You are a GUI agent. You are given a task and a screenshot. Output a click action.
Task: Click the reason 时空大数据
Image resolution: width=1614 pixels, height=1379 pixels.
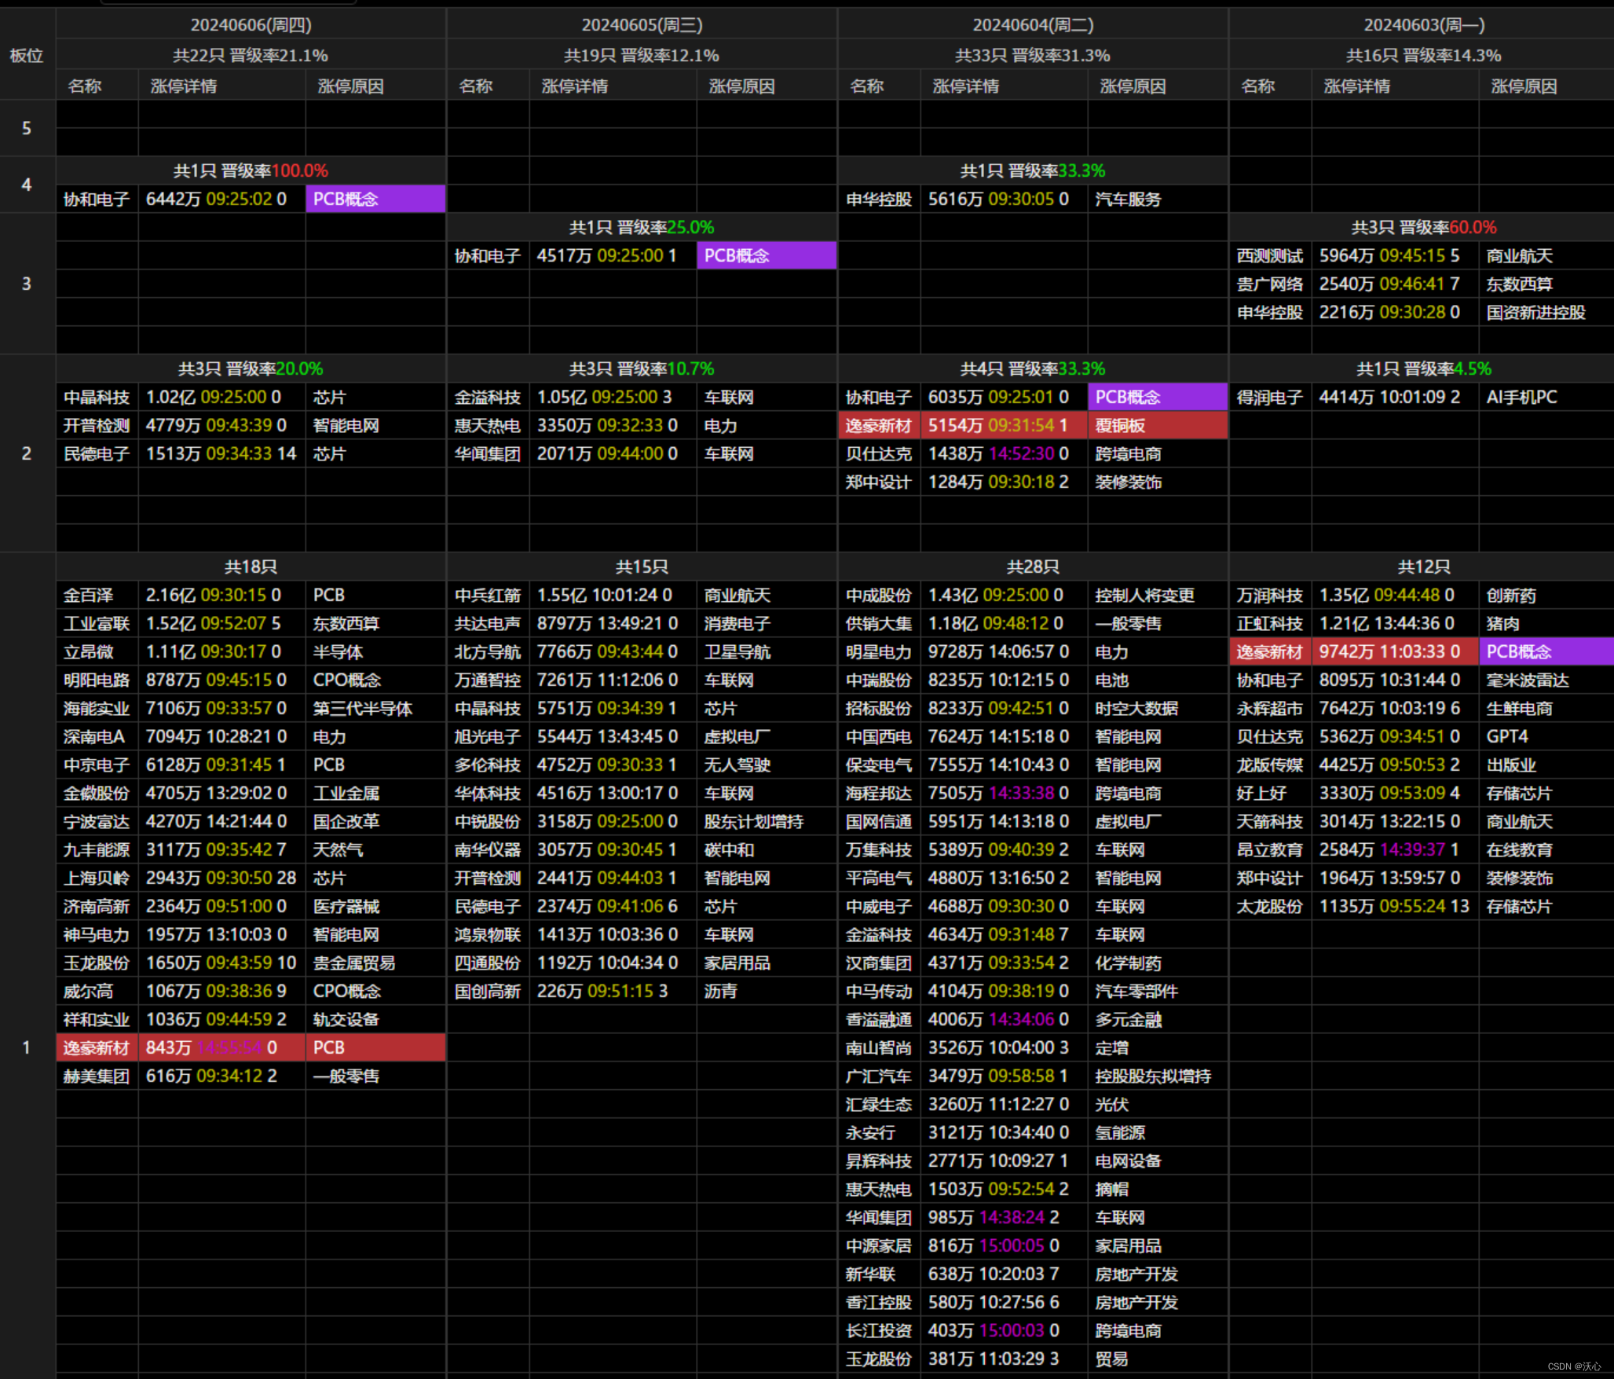click(1136, 709)
